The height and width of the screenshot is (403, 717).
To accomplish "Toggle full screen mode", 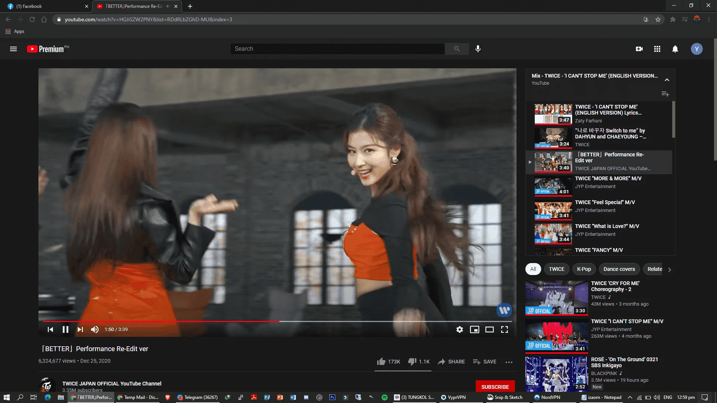I will pos(505,329).
